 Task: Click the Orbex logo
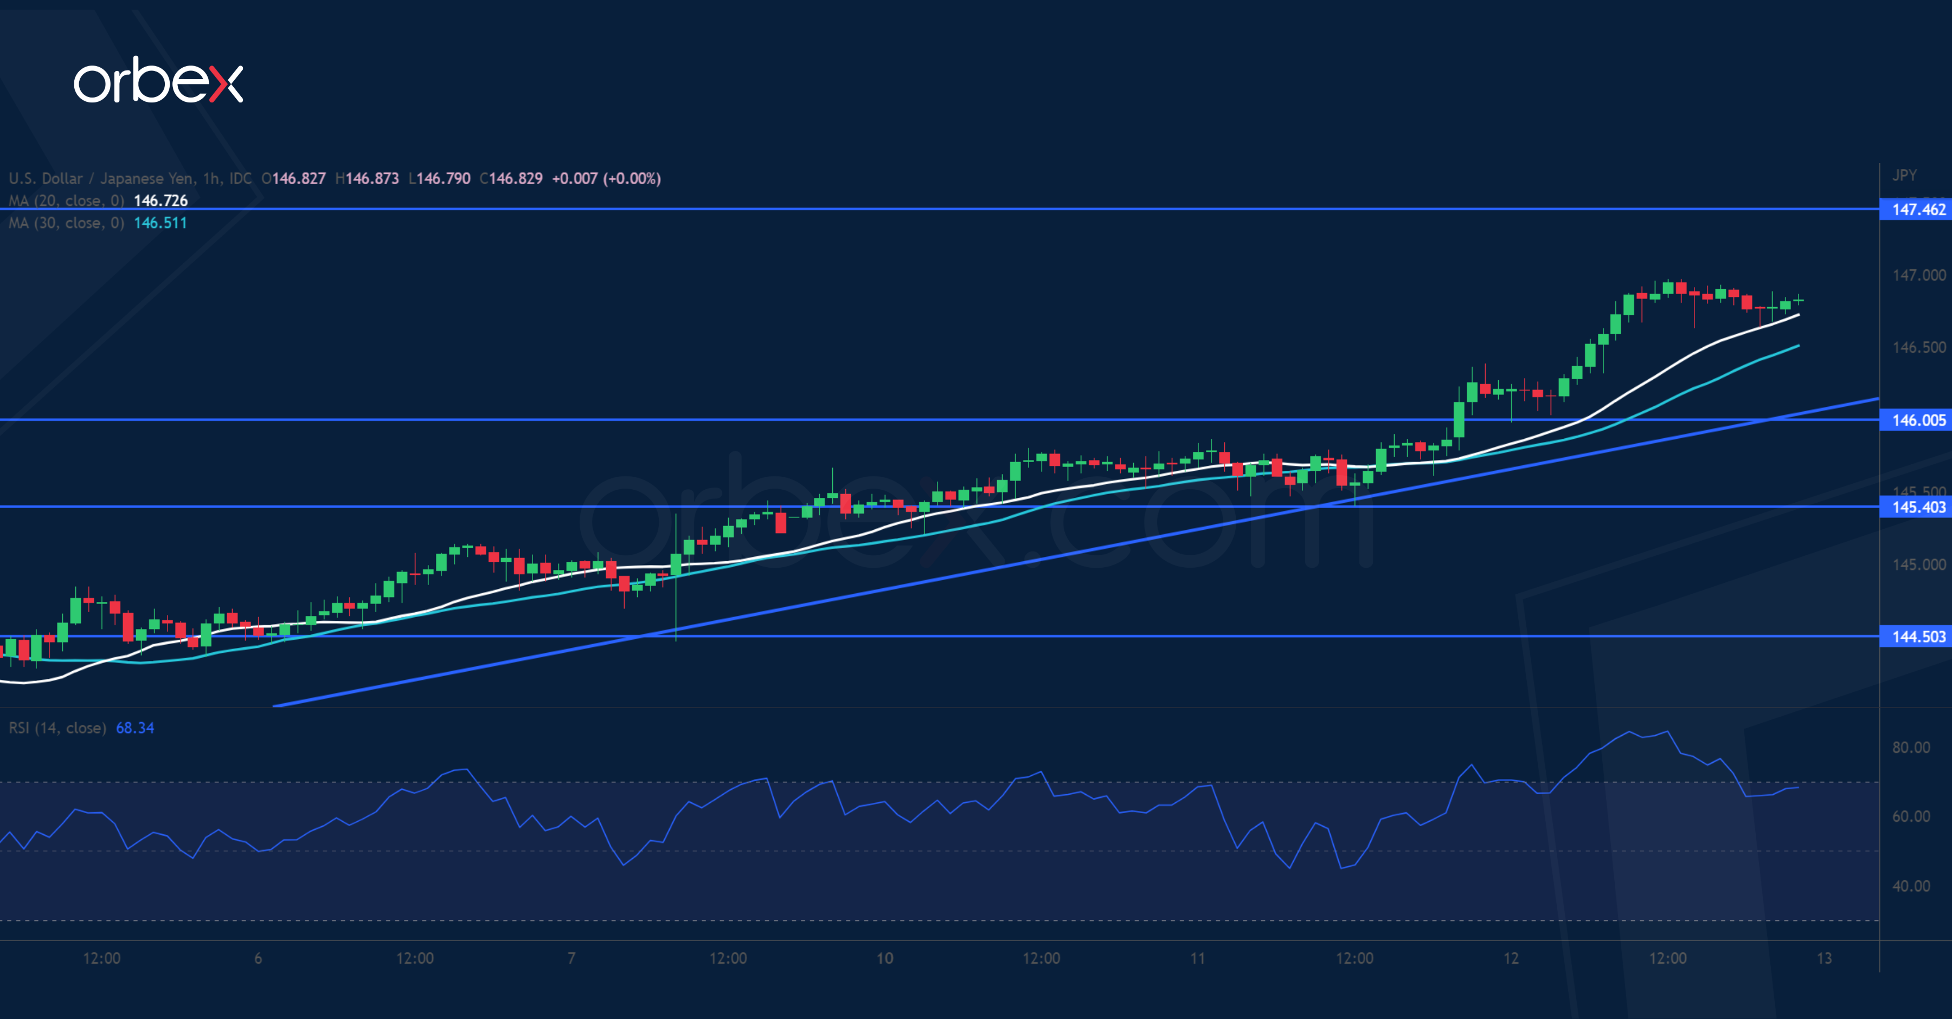[158, 80]
